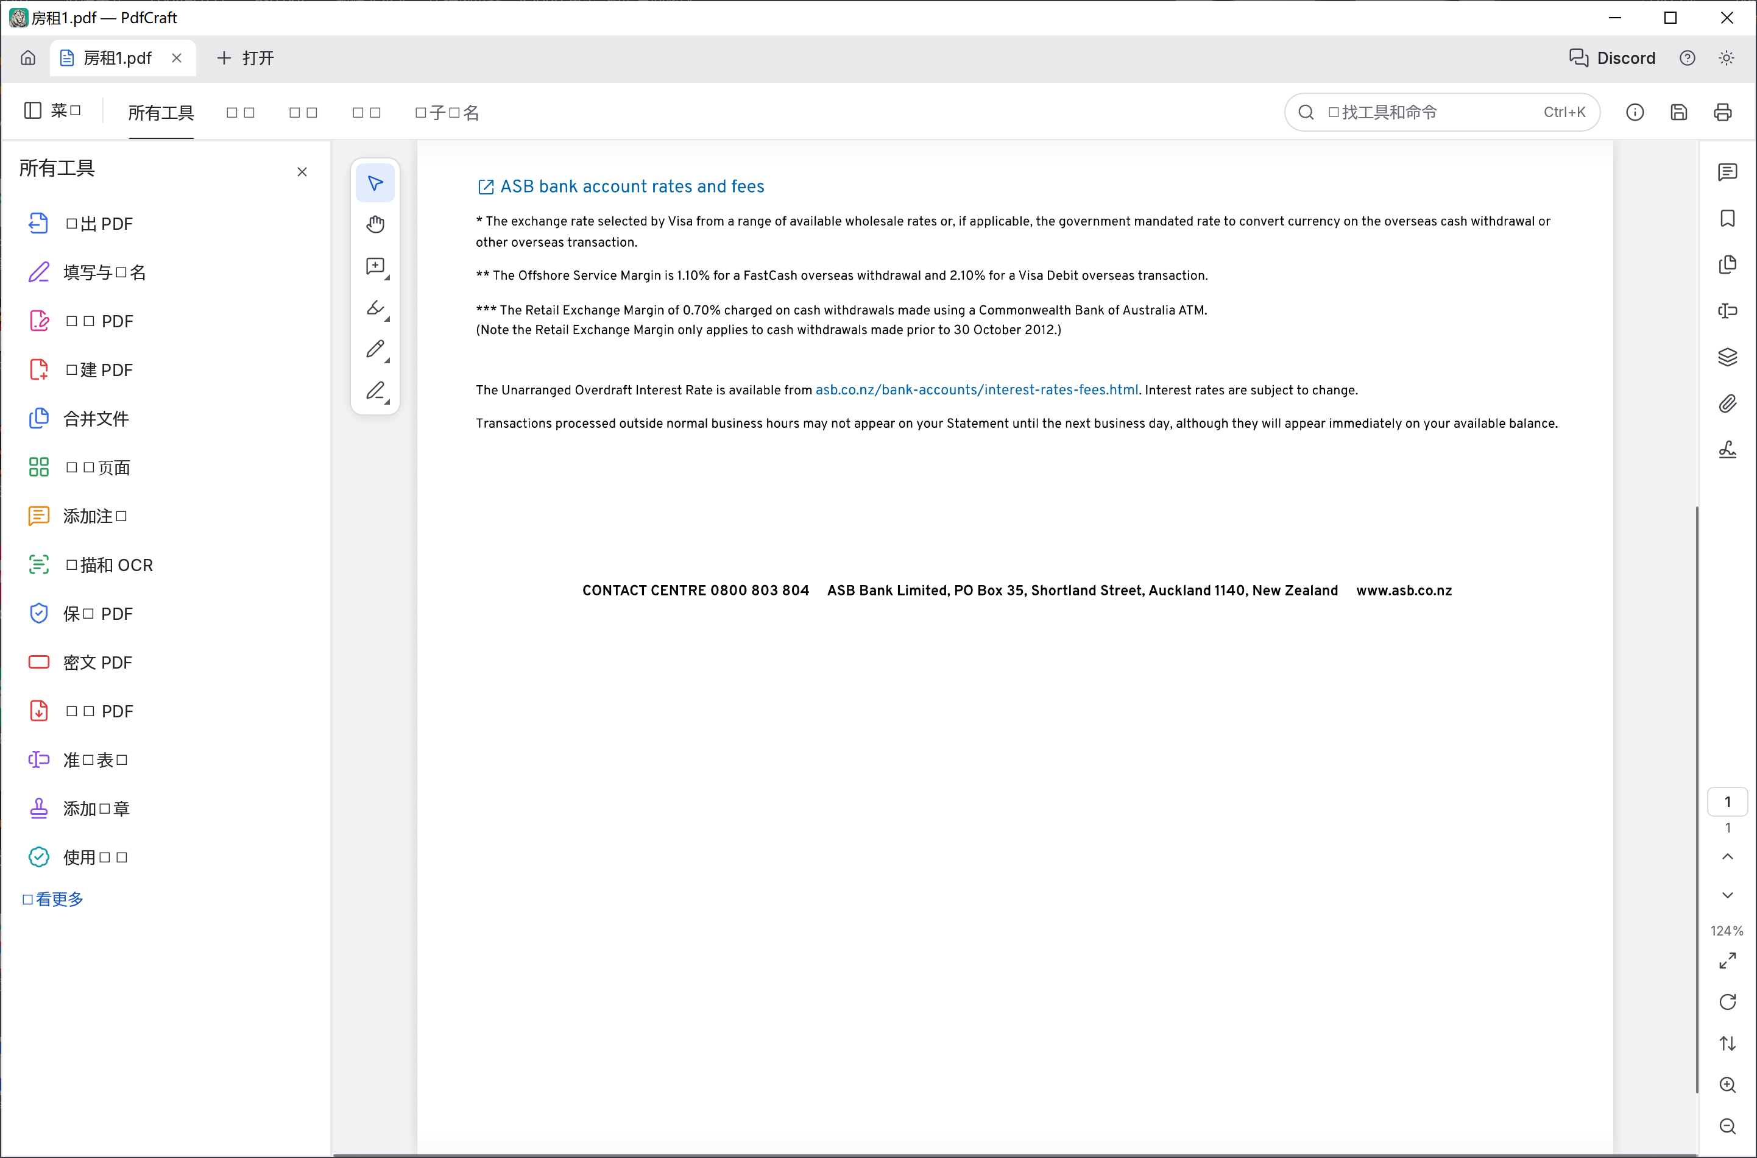Click the current page number box
1757x1158 pixels.
[1727, 802]
